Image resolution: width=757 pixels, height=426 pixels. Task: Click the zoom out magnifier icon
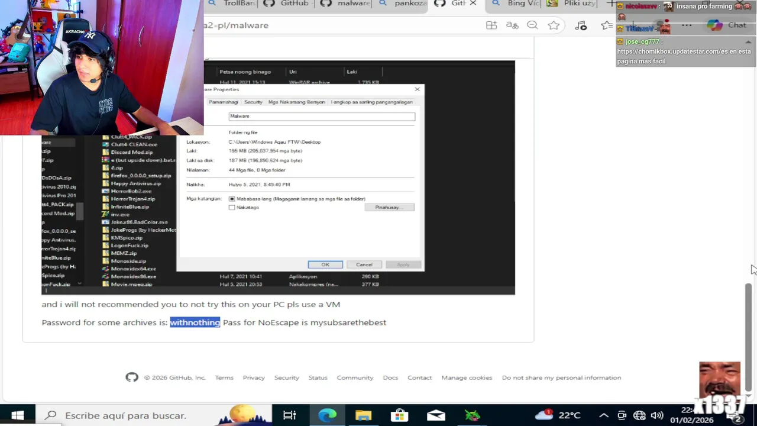click(532, 25)
